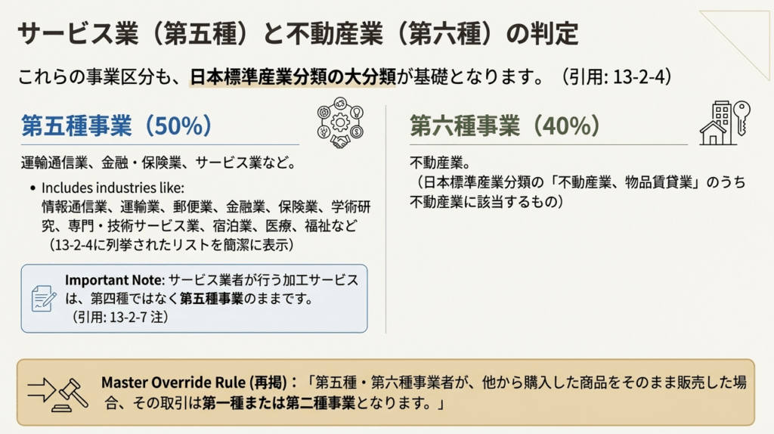The image size is (774, 434).
Task: Click the document with pencil note icon
Action: 43,298
